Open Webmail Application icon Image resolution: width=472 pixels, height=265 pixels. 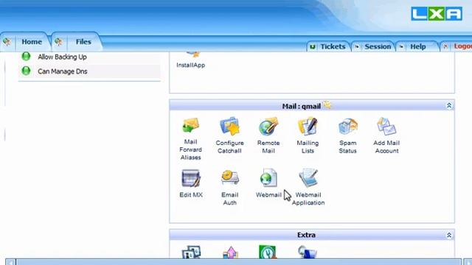coord(308,178)
